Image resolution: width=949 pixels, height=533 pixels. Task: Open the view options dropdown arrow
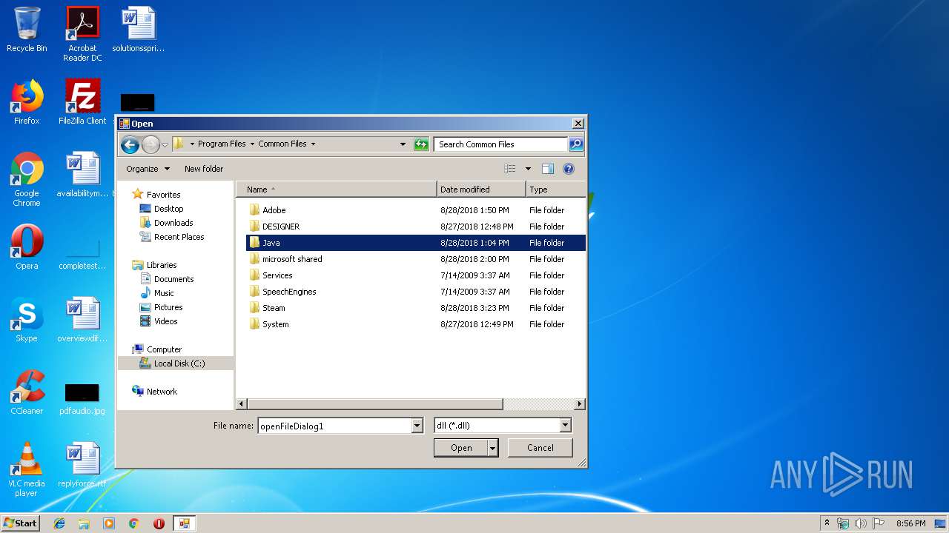click(528, 169)
